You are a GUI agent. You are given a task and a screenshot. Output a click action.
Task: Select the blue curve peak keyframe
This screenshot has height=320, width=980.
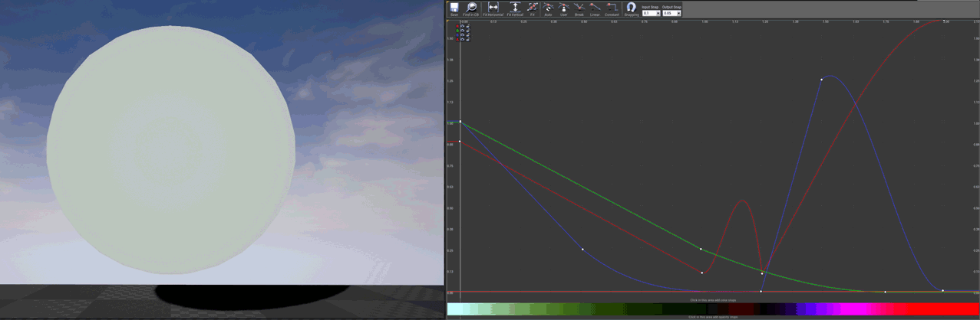point(821,80)
